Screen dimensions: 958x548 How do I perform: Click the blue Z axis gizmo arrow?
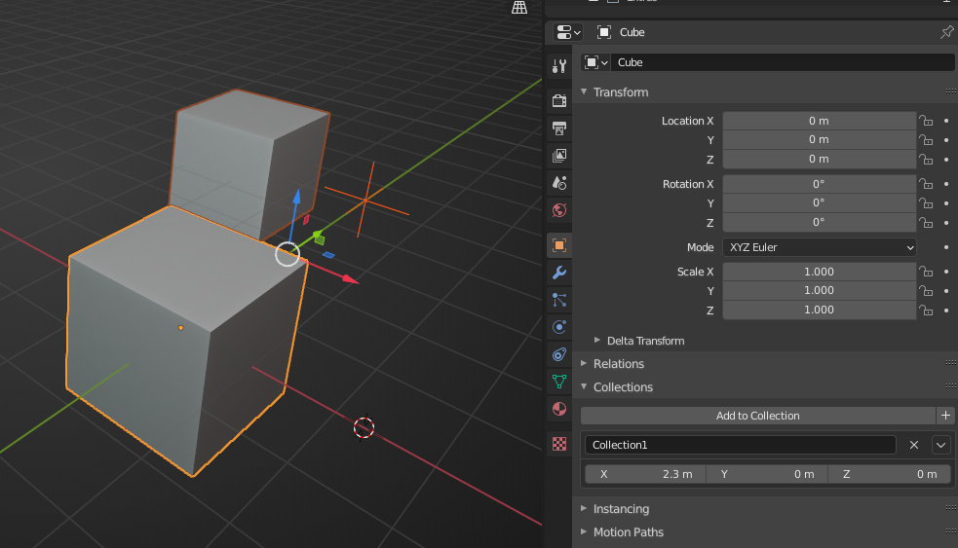297,197
